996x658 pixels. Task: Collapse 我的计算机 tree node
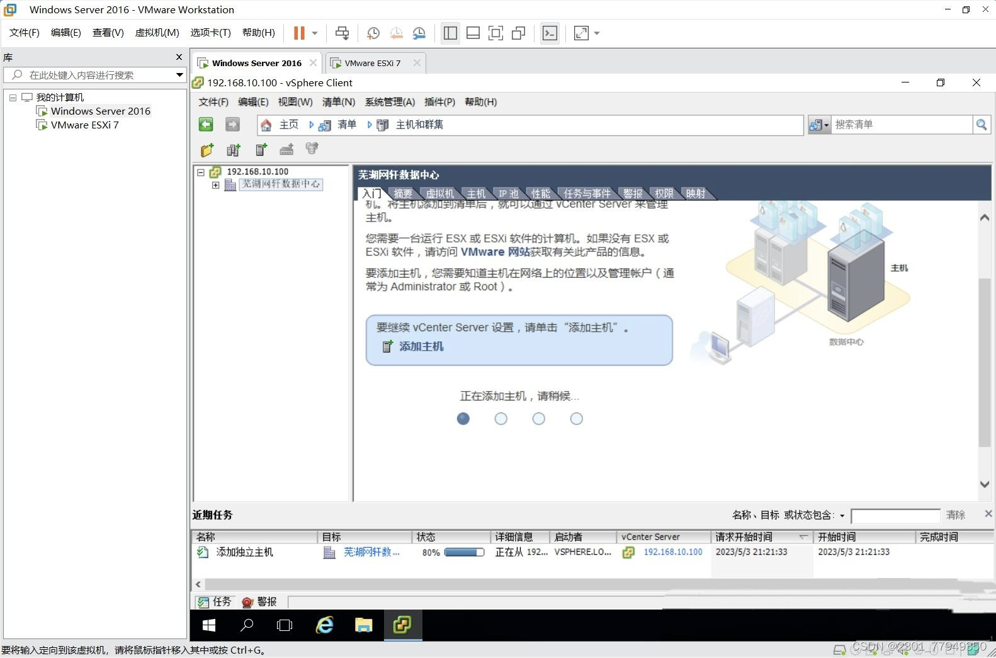point(13,98)
